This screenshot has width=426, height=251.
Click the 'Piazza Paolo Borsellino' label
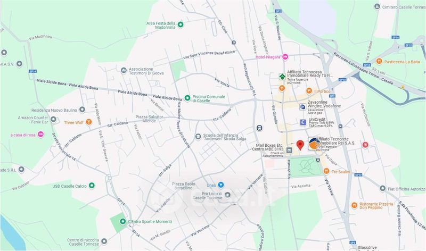point(183,186)
